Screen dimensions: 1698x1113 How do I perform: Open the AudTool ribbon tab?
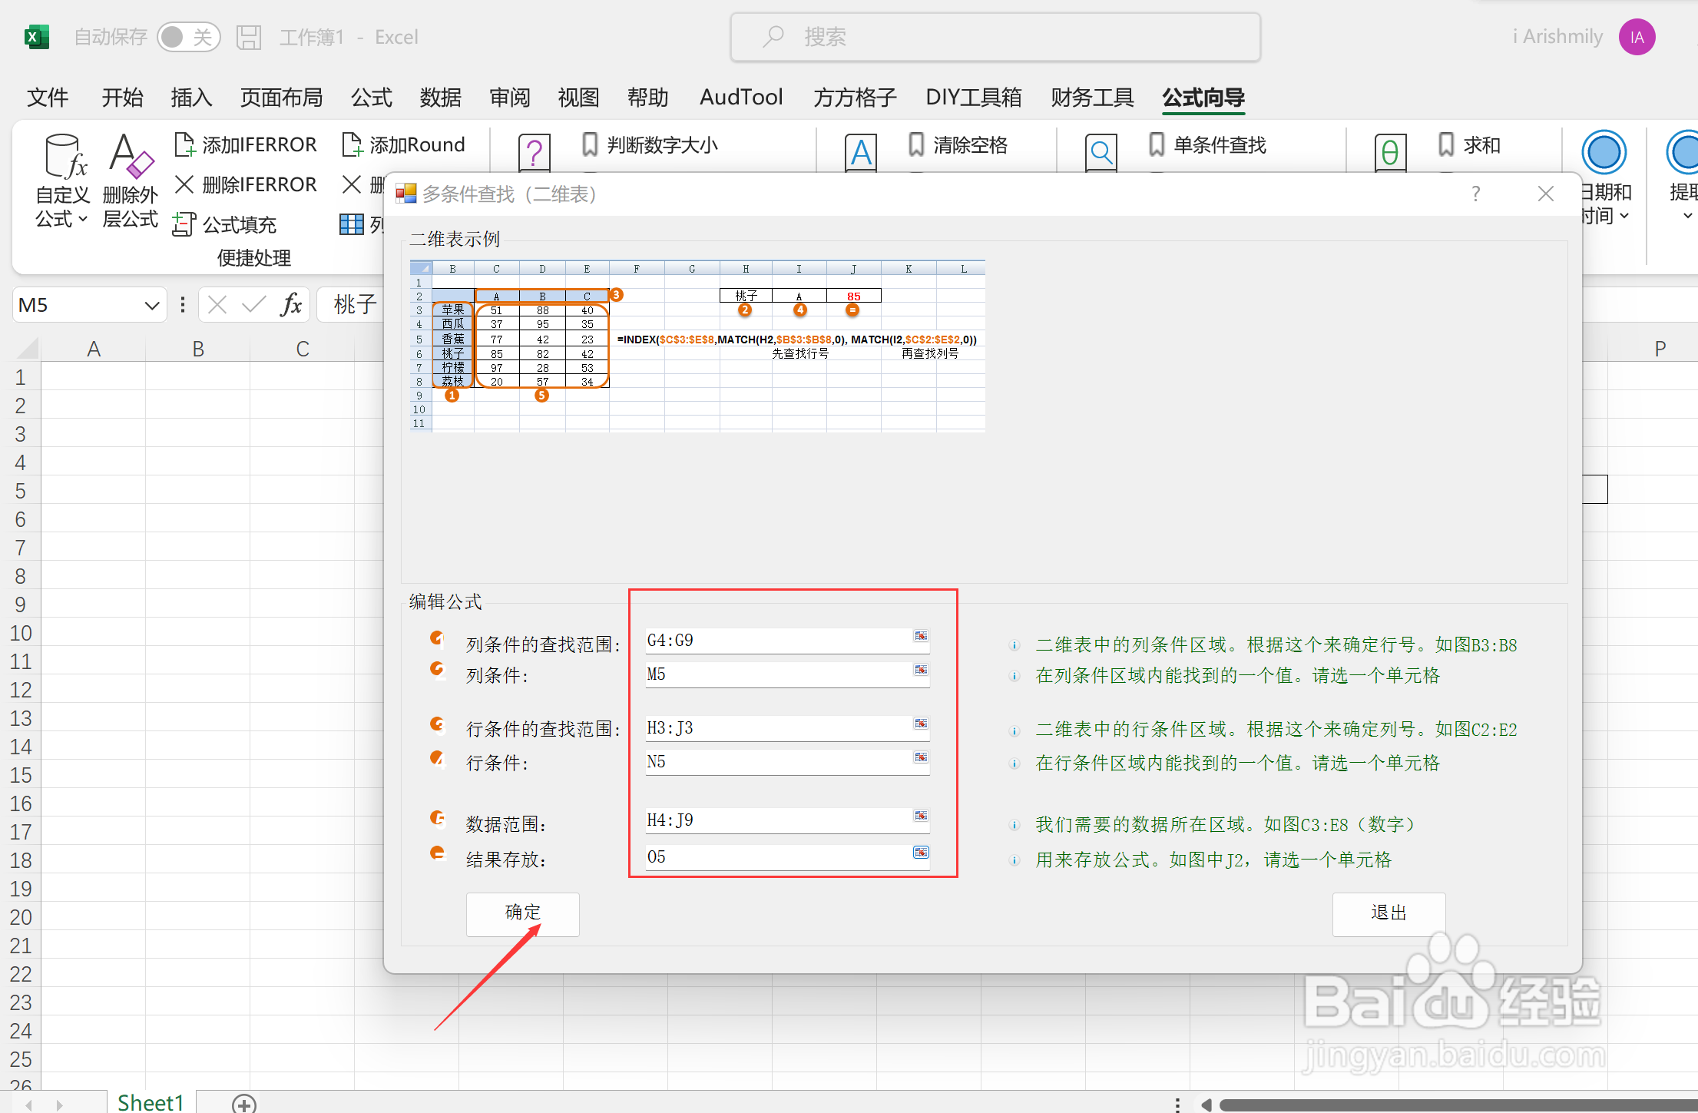(x=741, y=98)
